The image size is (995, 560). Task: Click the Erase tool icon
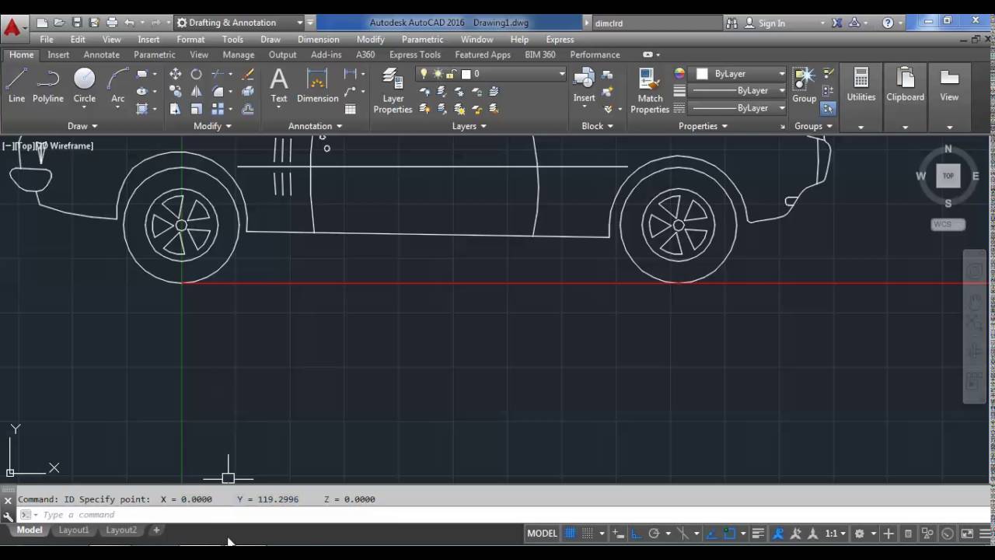[248, 74]
